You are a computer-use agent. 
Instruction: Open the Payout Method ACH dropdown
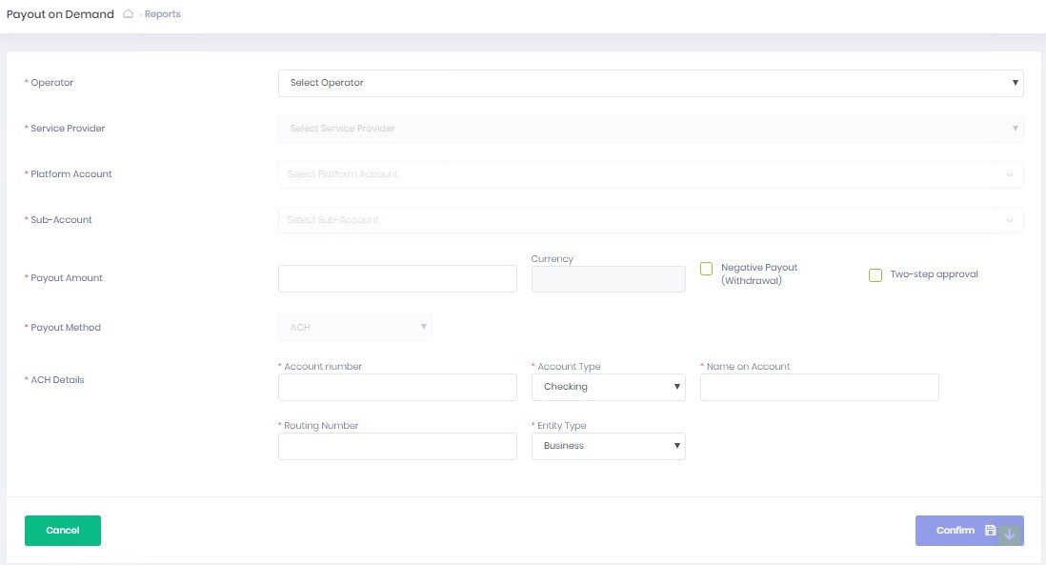point(354,328)
